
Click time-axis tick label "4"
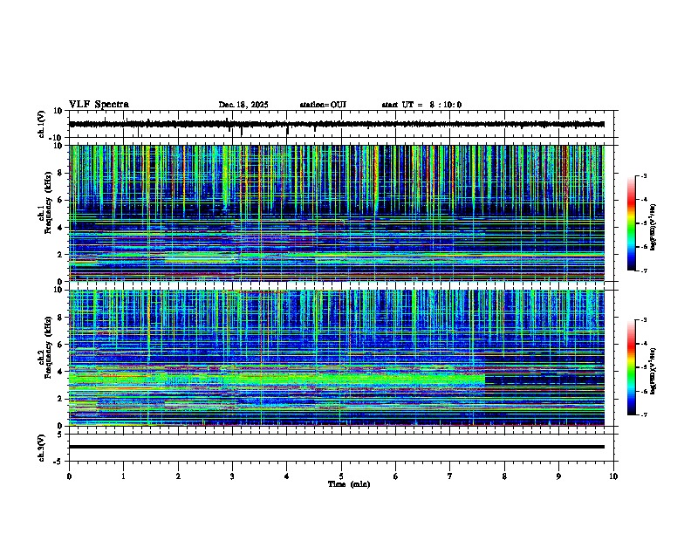click(x=287, y=476)
